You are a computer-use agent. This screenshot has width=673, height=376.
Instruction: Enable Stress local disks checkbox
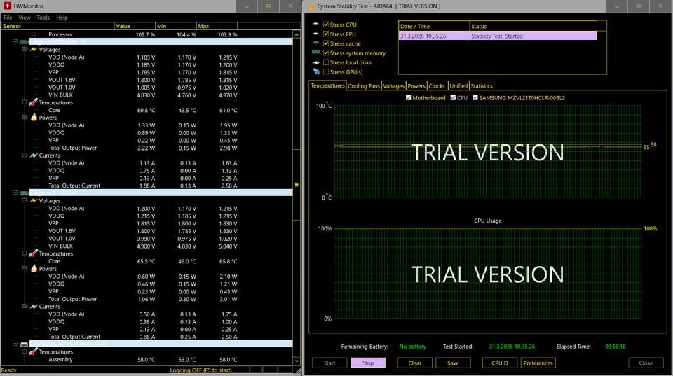tap(326, 62)
